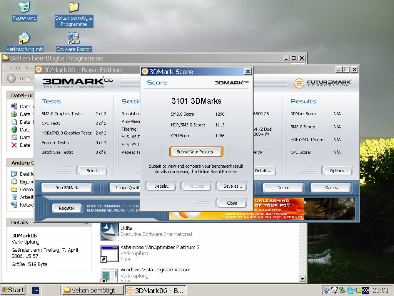Click the CPU Score value 1486

[x=220, y=136]
